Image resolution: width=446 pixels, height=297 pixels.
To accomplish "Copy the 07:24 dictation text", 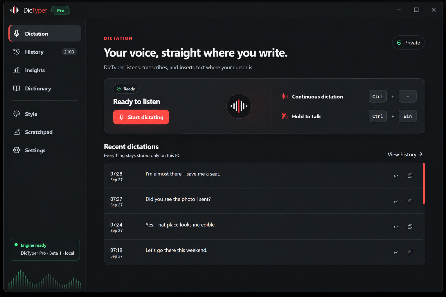I will pos(410,227).
